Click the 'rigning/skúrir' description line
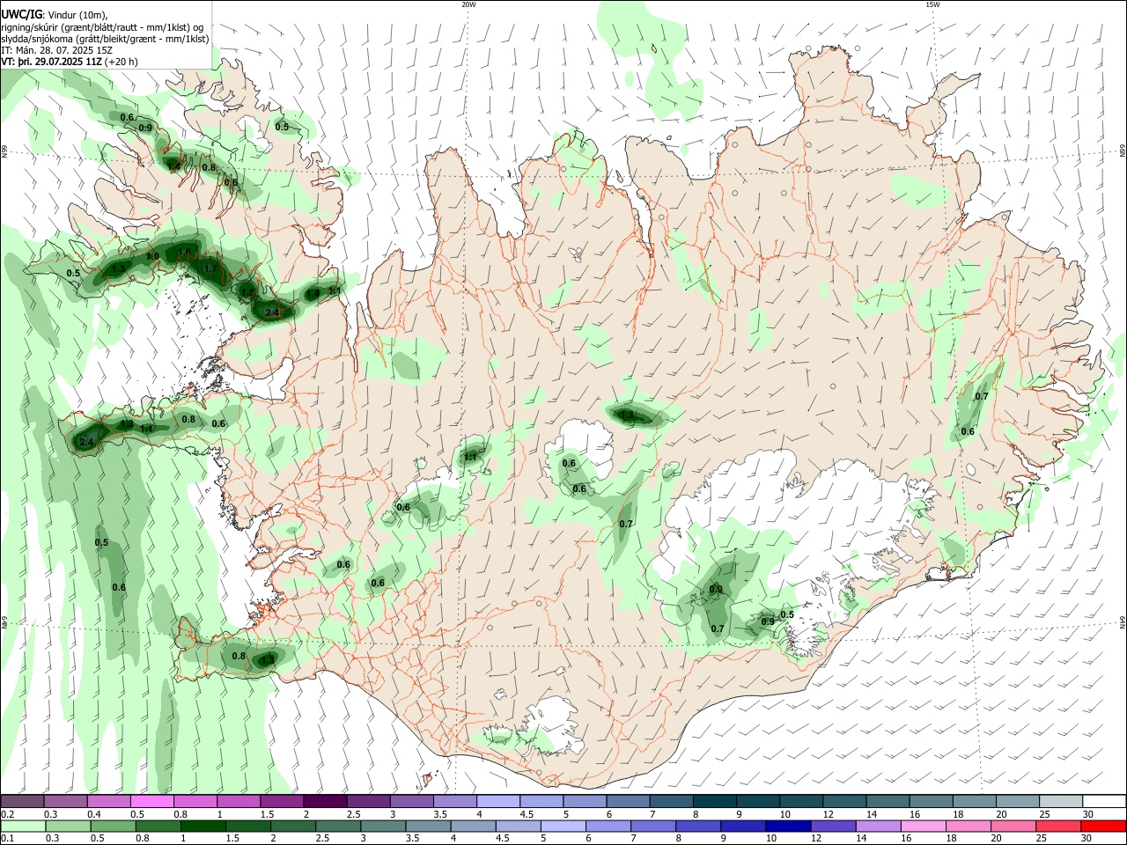The image size is (1127, 845). pos(102,27)
